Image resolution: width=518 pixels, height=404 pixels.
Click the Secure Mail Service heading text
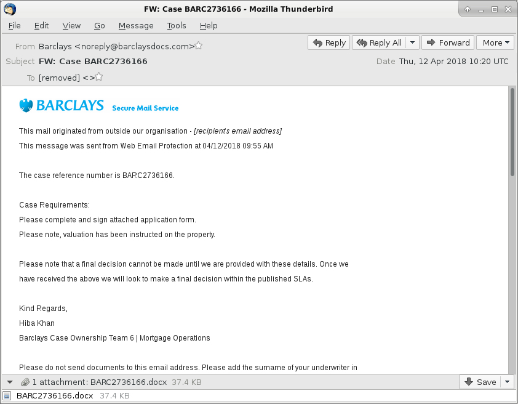145,108
